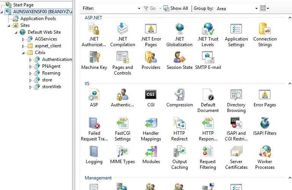The height and width of the screenshot is (190, 292).
Task: Open FastCGI Settings feature
Action: 123,129
